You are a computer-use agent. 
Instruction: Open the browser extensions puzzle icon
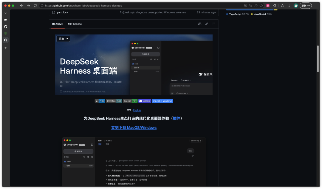pos(275,6)
